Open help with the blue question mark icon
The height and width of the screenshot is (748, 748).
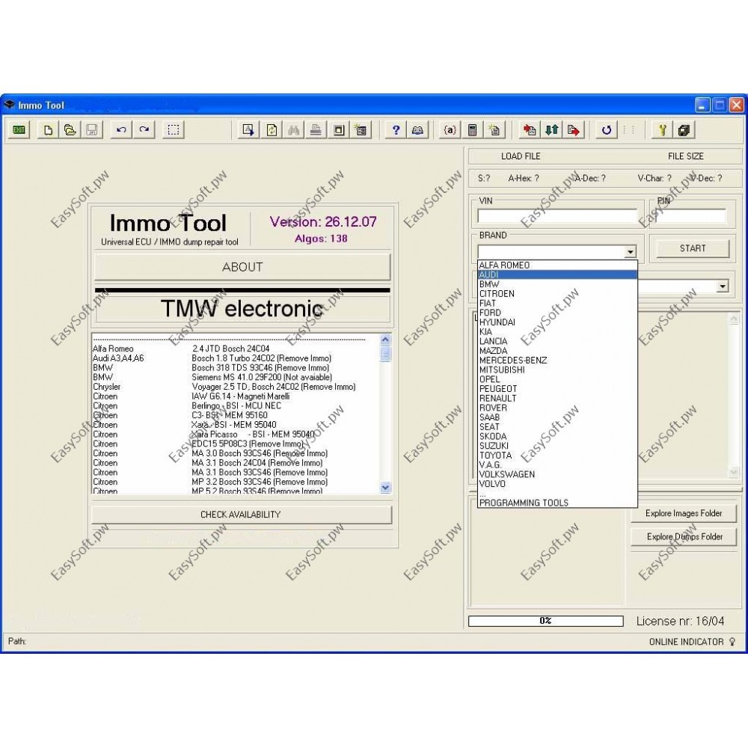pos(396,129)
